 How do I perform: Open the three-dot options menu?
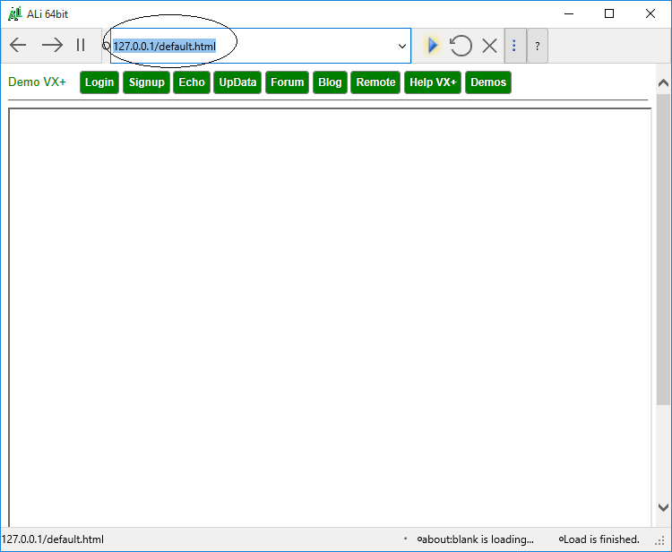514,45
